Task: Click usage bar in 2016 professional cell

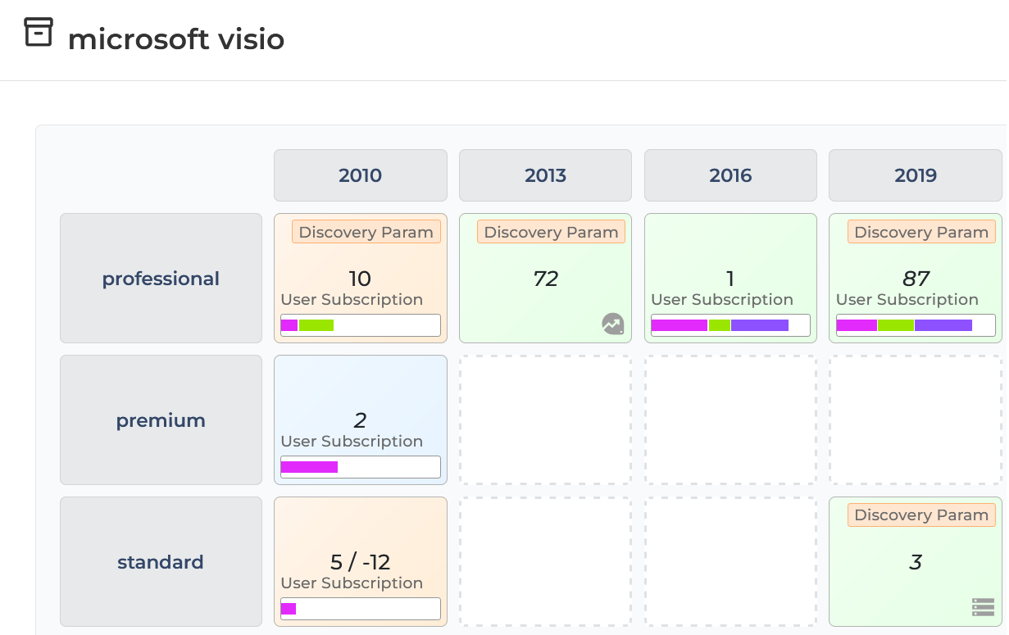Action: click(730, 325)
